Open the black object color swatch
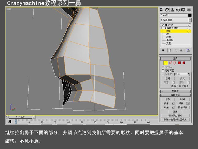 190,15
